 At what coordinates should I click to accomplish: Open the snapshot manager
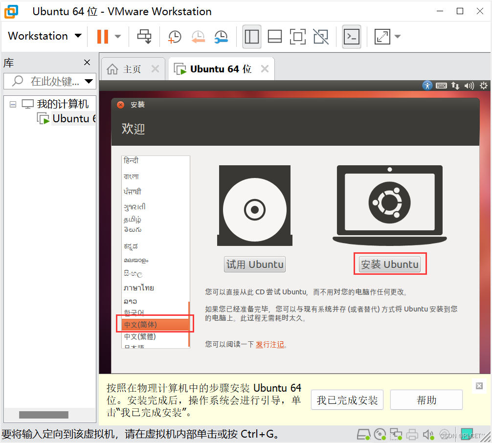click(x=221, y=37)
